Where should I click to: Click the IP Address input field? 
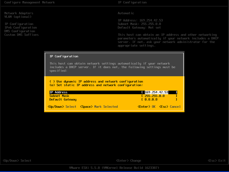(x=159, y=92)
